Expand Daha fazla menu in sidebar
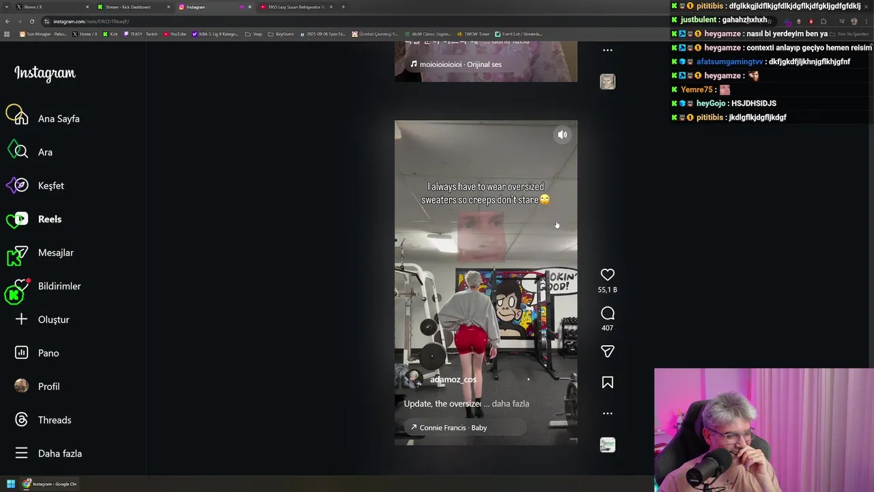This screenshot has width=874, height=492. pos(49,454)
